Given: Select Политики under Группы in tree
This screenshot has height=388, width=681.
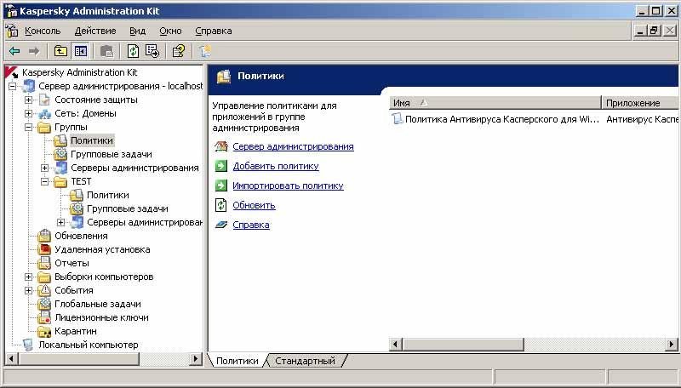Looking at the screenshot, I should (x=92, y=140).
